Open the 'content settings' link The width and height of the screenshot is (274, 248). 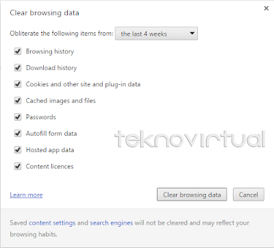52,223
